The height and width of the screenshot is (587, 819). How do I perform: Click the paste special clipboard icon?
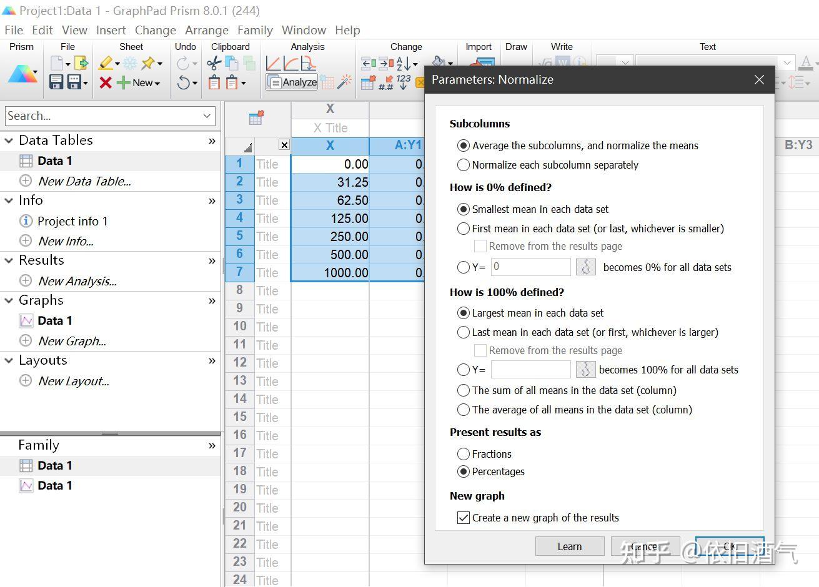(232, 82)
